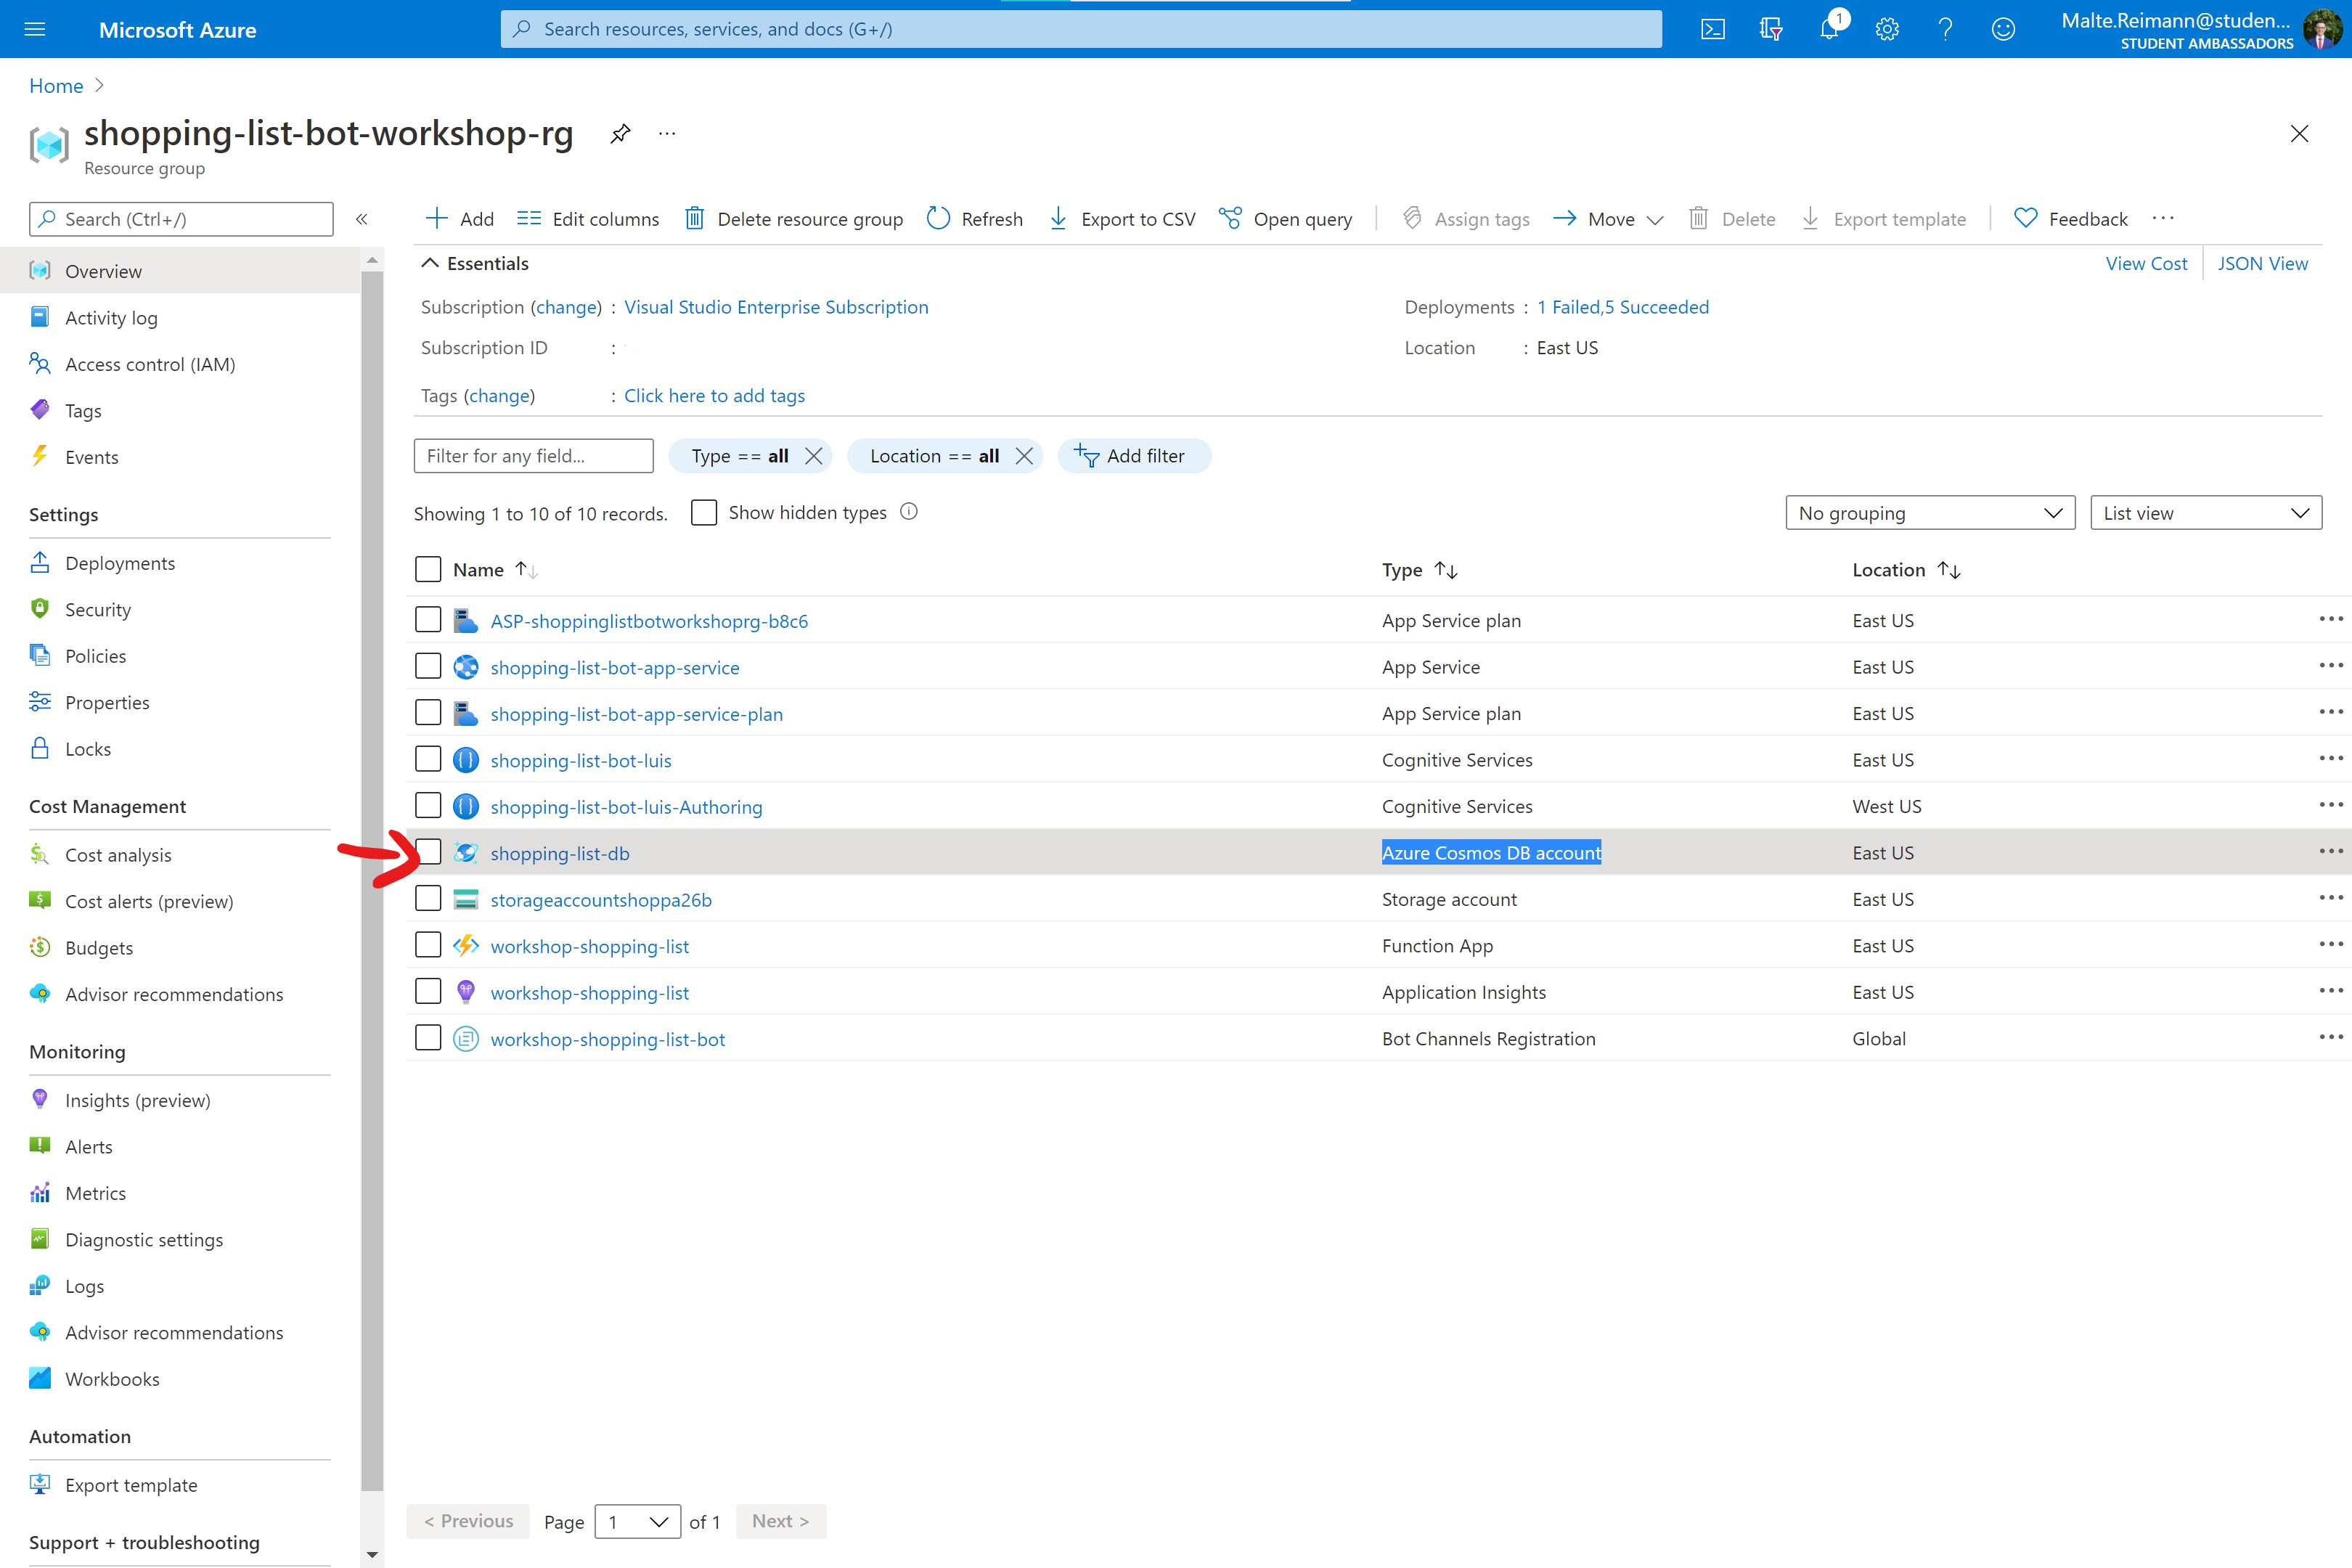Open Cloud Shell from top bar
The width and height of the screenshot is (2352, 1568).
1712,29
